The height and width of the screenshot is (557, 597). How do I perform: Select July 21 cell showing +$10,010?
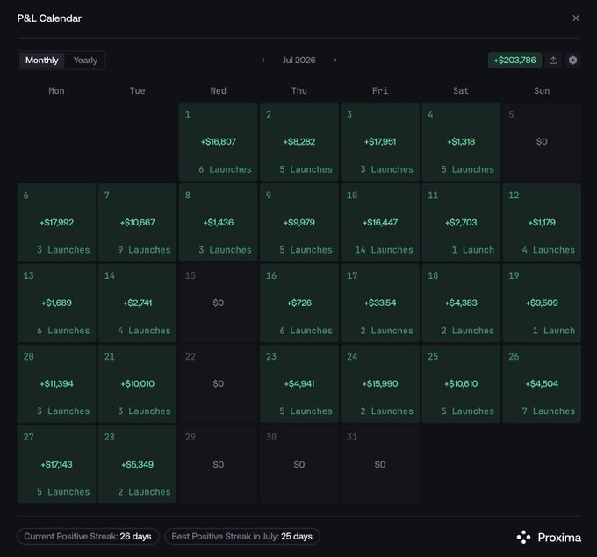tap(138, 384)
